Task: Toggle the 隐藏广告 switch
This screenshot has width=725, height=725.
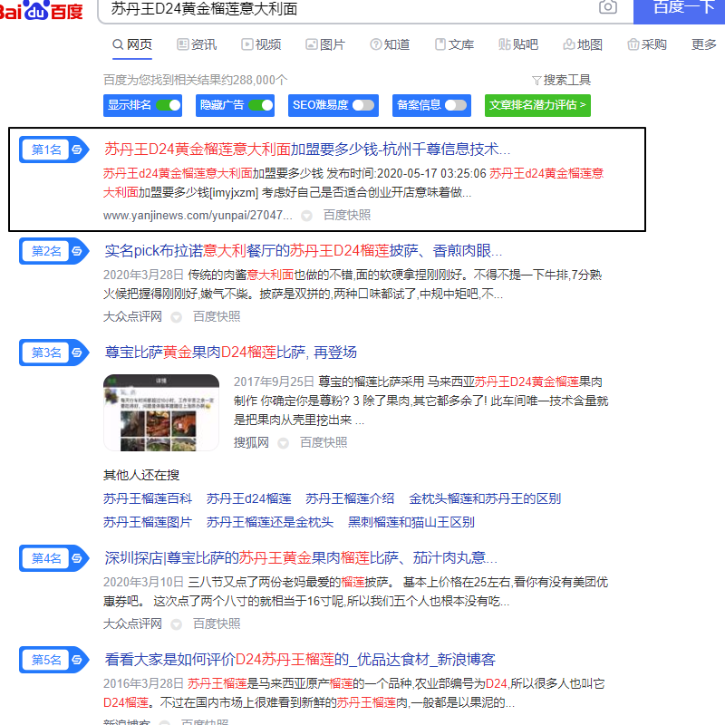Action: click(261, 105)
